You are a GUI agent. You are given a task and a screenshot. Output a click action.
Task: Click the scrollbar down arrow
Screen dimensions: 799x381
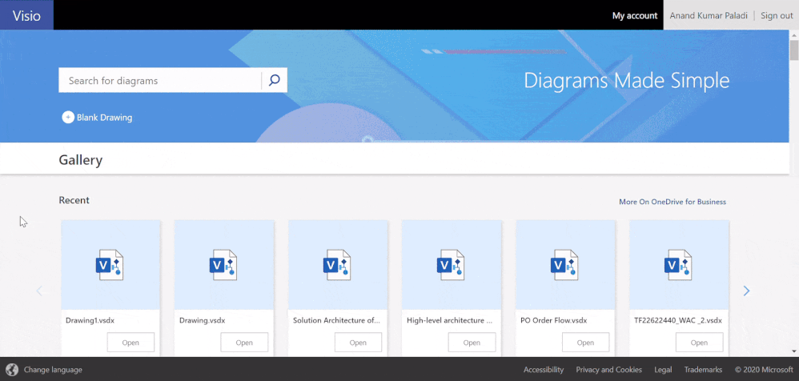[794, 351]
